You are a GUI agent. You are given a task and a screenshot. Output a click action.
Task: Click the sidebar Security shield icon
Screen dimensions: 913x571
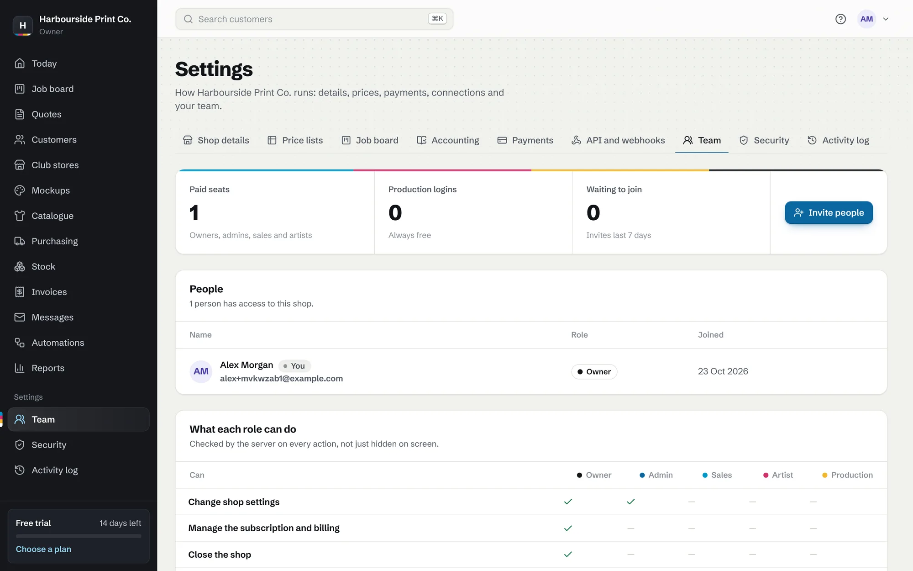click(20, 444)
